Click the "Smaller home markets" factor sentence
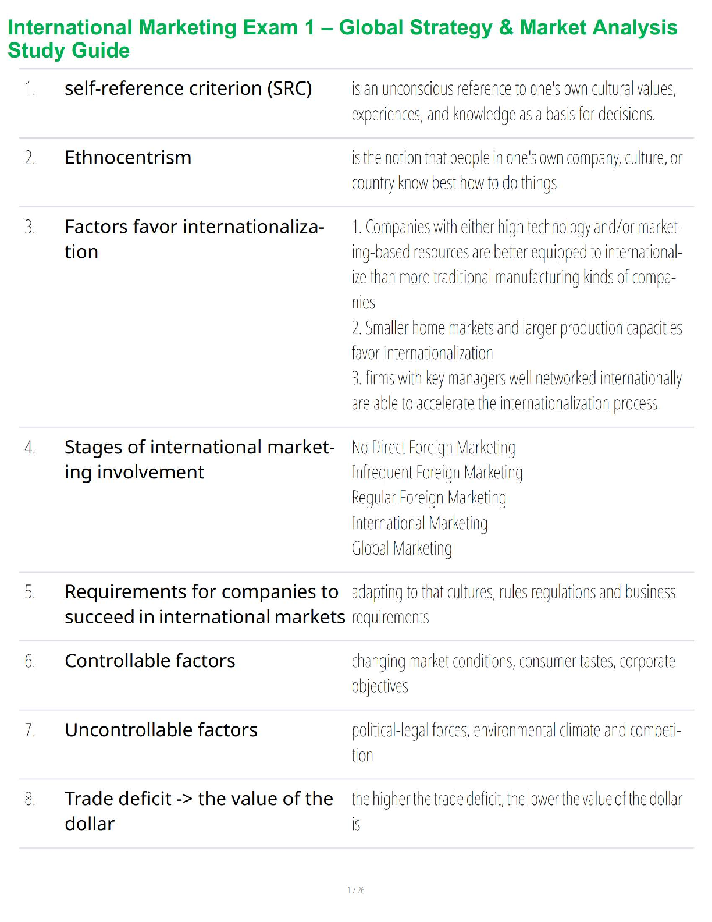 [516, 341]
